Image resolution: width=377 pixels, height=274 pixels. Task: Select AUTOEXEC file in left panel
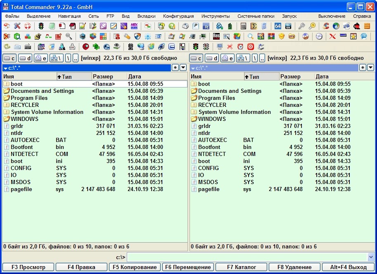95,140
